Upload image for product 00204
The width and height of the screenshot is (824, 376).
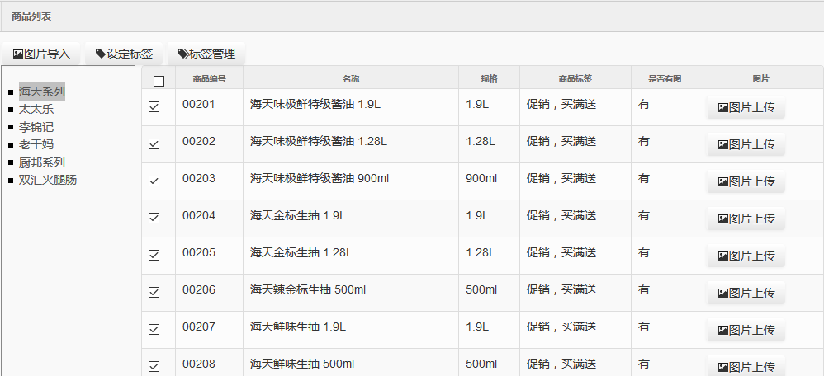746,219
